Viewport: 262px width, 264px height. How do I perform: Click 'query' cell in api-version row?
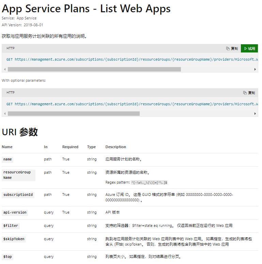(x=49, y=213)
